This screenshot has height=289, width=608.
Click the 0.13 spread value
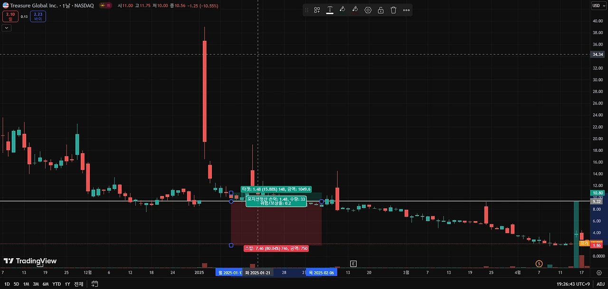[24, 17]
